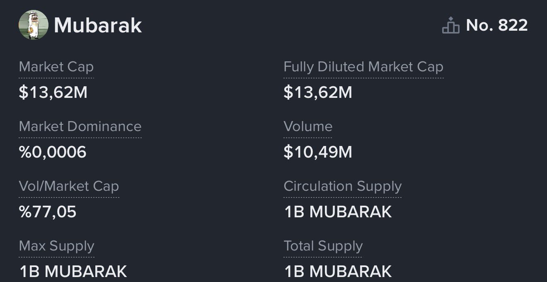547x282 pixels.
Task: Click the Fully Diluted Market Cap label
Action: coord(363,67)
